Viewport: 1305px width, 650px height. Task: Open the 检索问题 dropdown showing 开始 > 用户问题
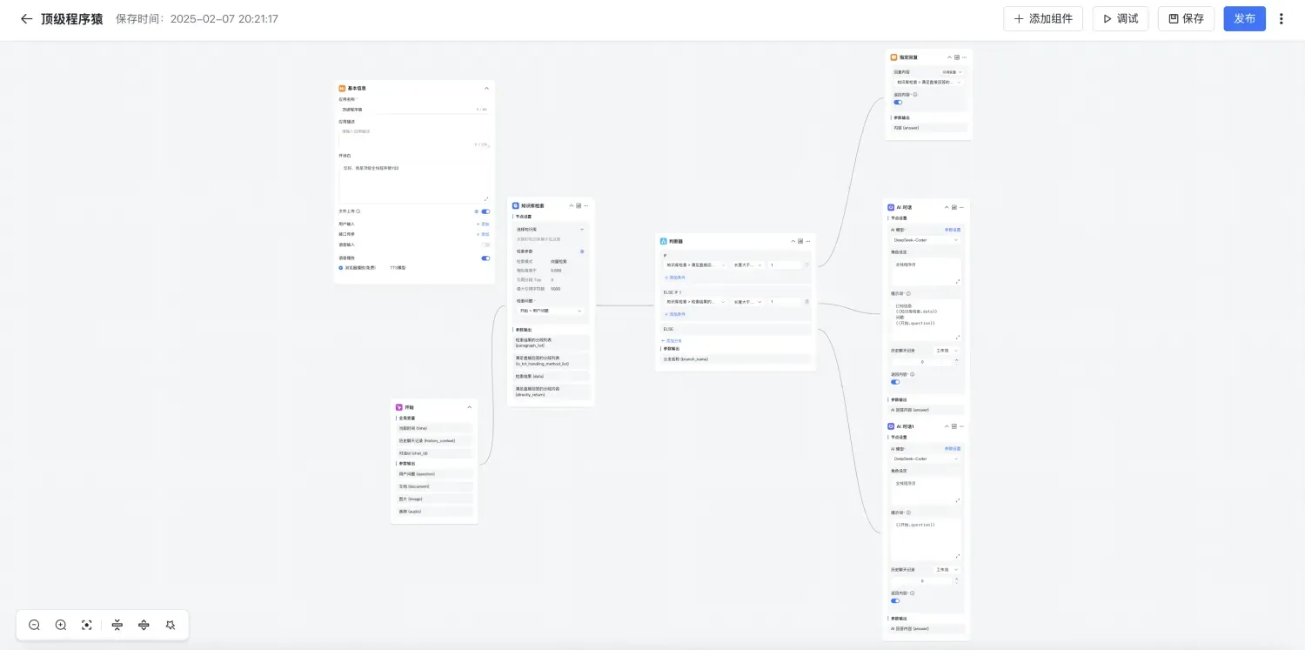[x=550, y=311]
